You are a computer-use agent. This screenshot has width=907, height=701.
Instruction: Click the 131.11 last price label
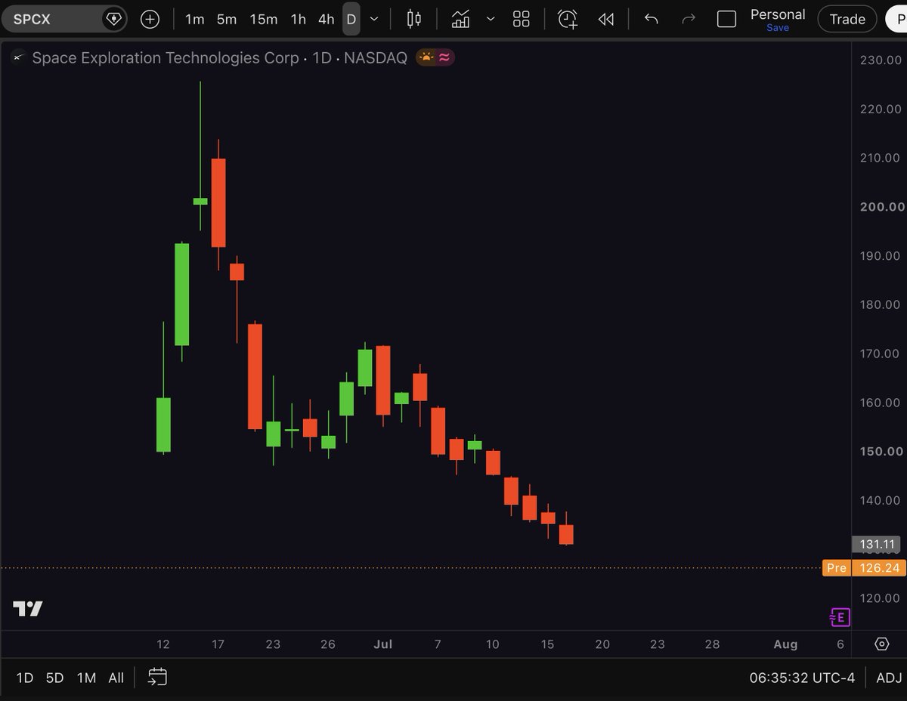tap(878, 544)
